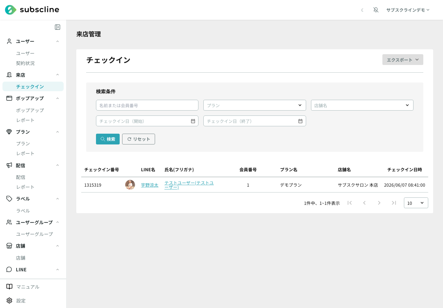This screenshot has height=308, width=443.
Task: Collapse the 配信 section chevron
Action: [58, 165]
